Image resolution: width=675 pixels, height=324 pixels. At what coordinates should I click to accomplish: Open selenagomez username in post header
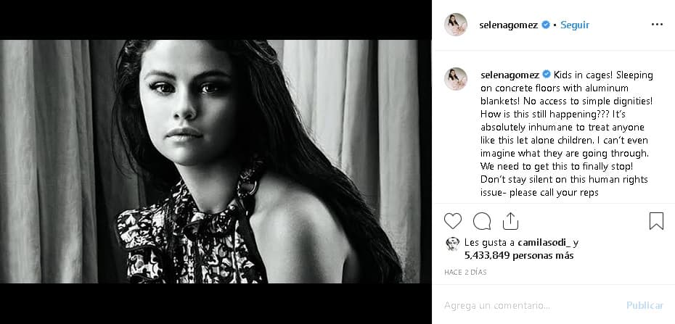point(508,25)
